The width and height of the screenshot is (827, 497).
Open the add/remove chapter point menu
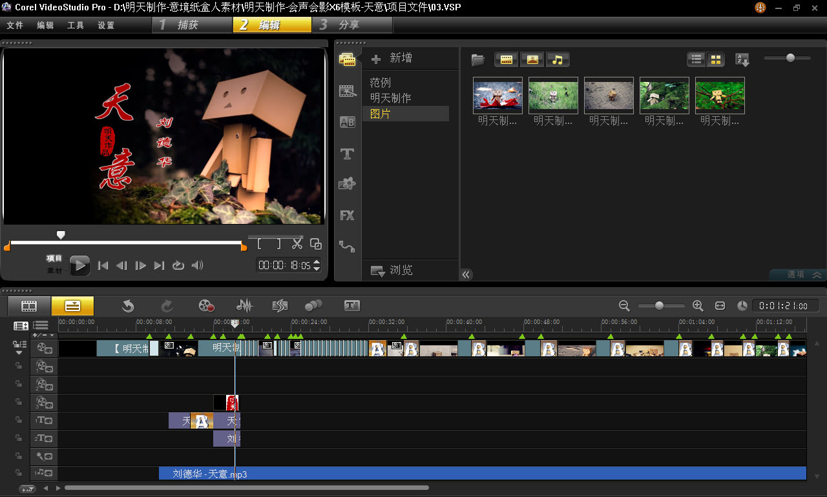click(44, 336)
